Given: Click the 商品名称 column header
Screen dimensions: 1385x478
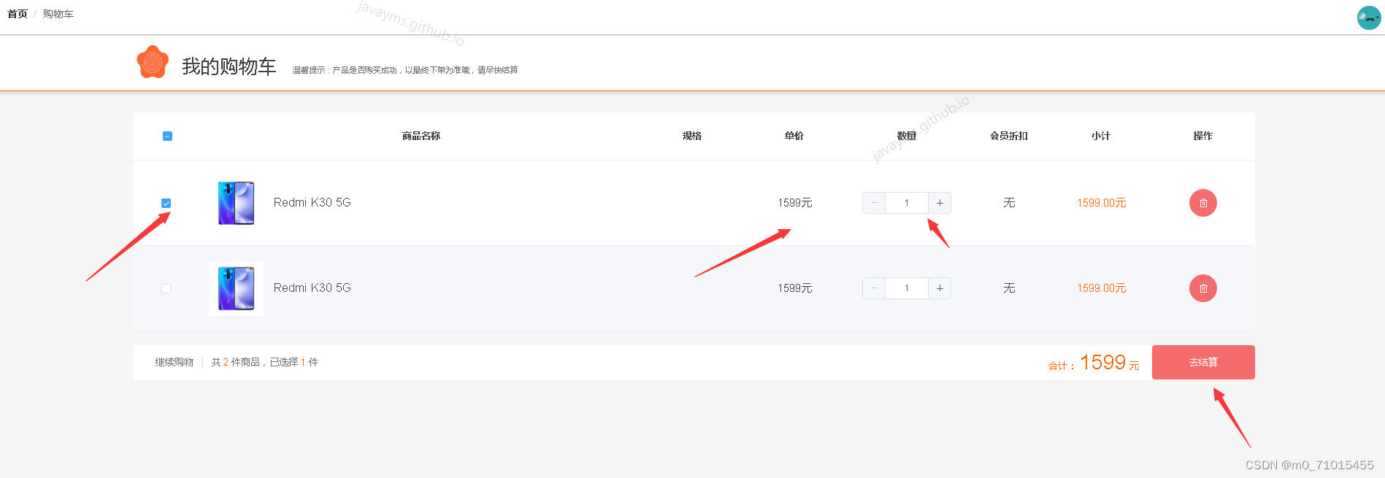Looking at the screenshot, I should 421,136.
